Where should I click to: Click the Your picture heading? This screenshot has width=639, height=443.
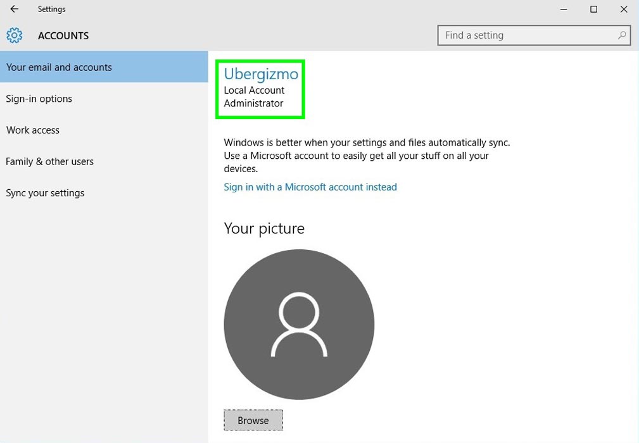click(x=264, y=228)
